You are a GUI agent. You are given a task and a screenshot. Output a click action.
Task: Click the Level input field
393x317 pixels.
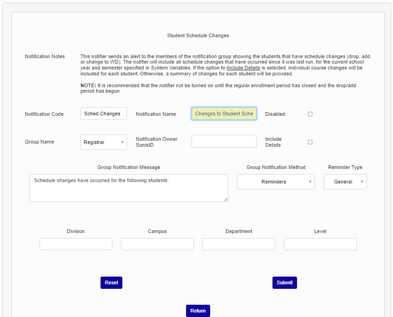(x=320, y=244)
